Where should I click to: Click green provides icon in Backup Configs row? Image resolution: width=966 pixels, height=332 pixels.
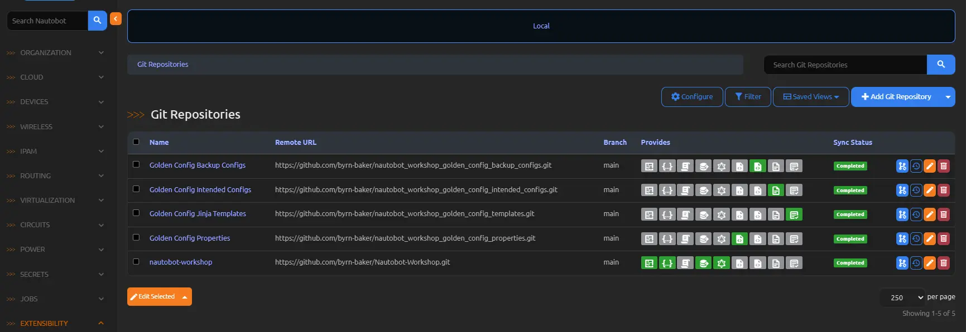point(758,166)
